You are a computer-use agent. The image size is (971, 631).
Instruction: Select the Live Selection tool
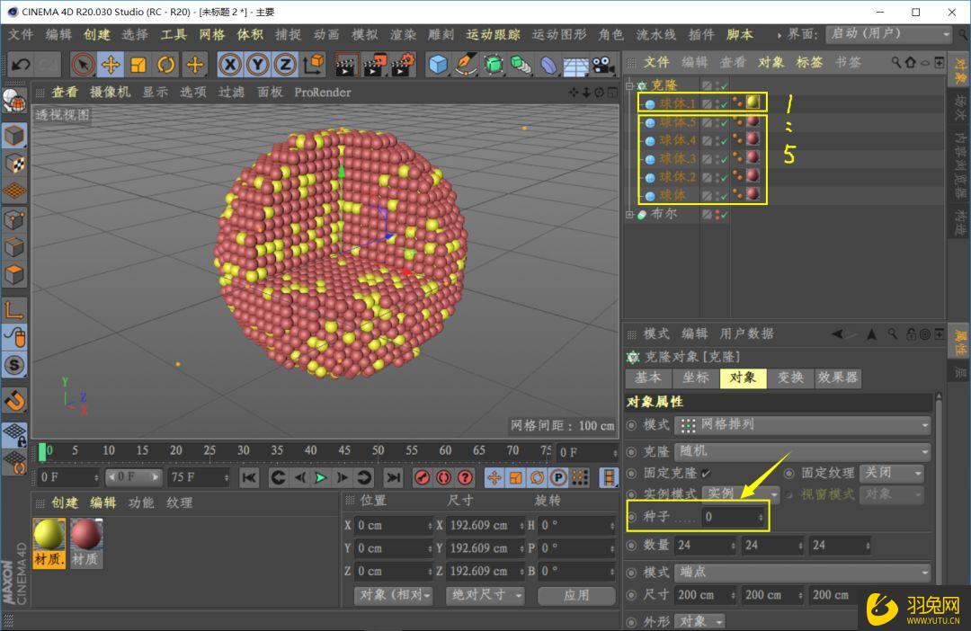pyautogui.click(x=83, y=63)
